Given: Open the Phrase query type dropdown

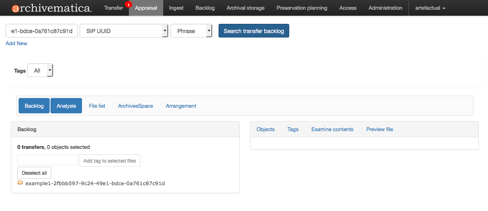Looking at the screenshot, I should (191, 31).
